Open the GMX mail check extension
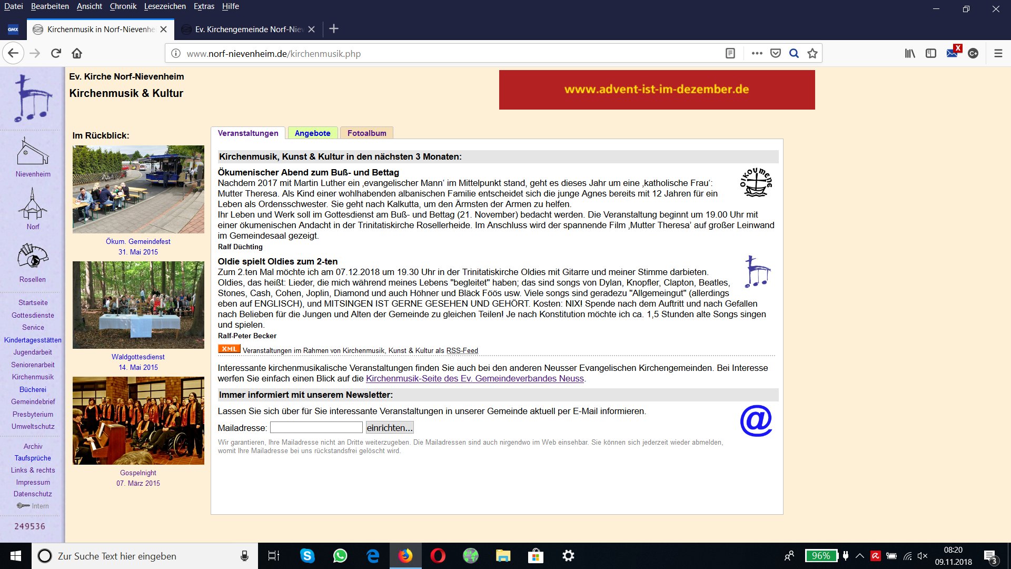The width and height of the screenshot is (1011, 569). pos(954,52)
